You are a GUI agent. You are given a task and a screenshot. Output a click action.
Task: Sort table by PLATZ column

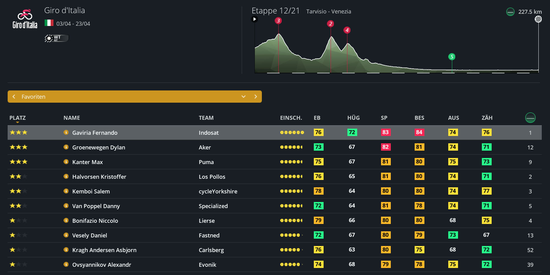[x=17, y=118]
